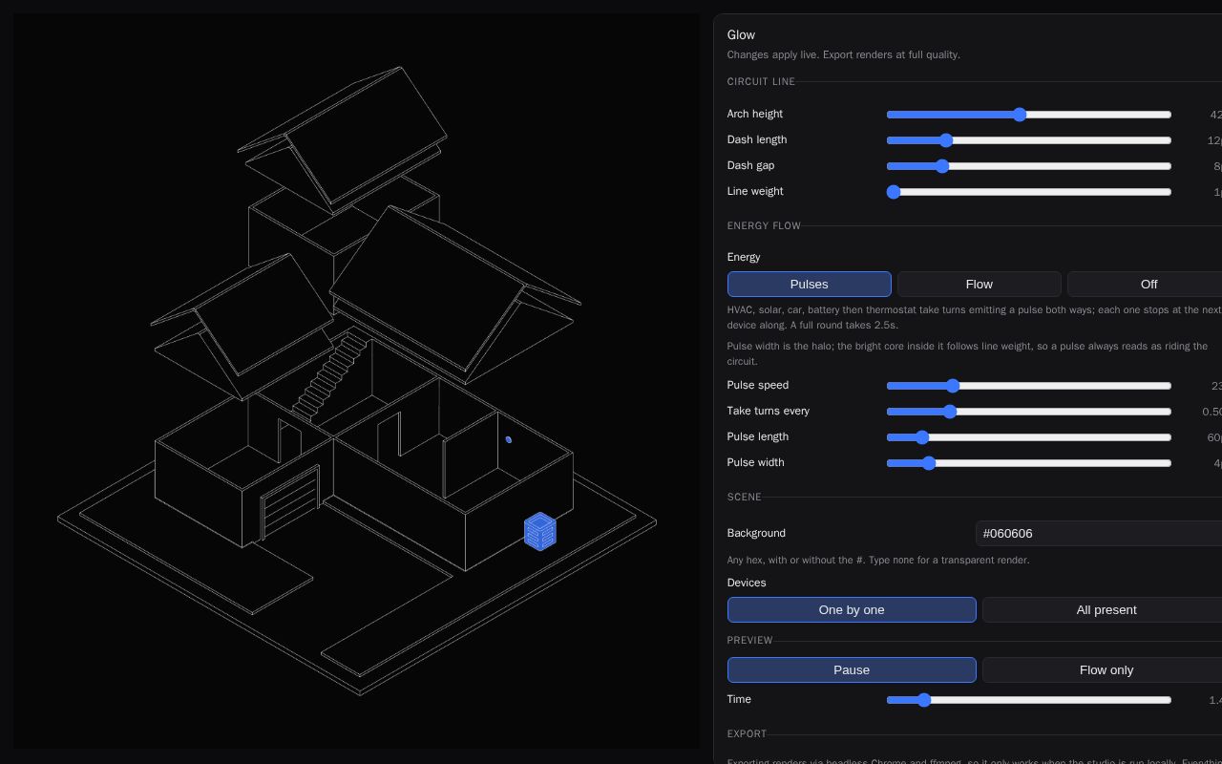This screenshot has height=764, width=1222.
Task: Switch Energy mode to Flow
Action: (980, 285)
